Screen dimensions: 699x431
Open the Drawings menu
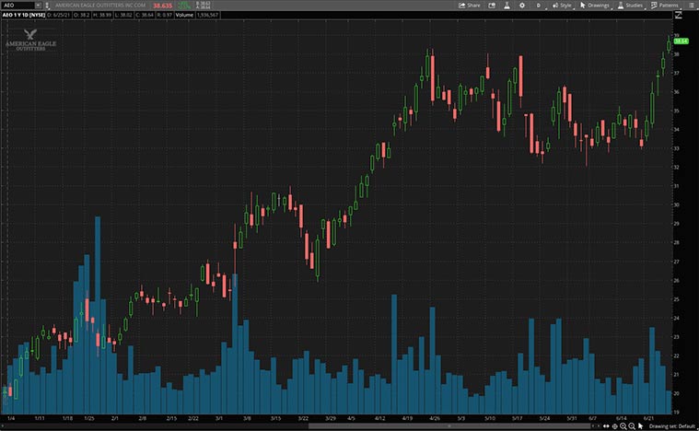(595, 6)
